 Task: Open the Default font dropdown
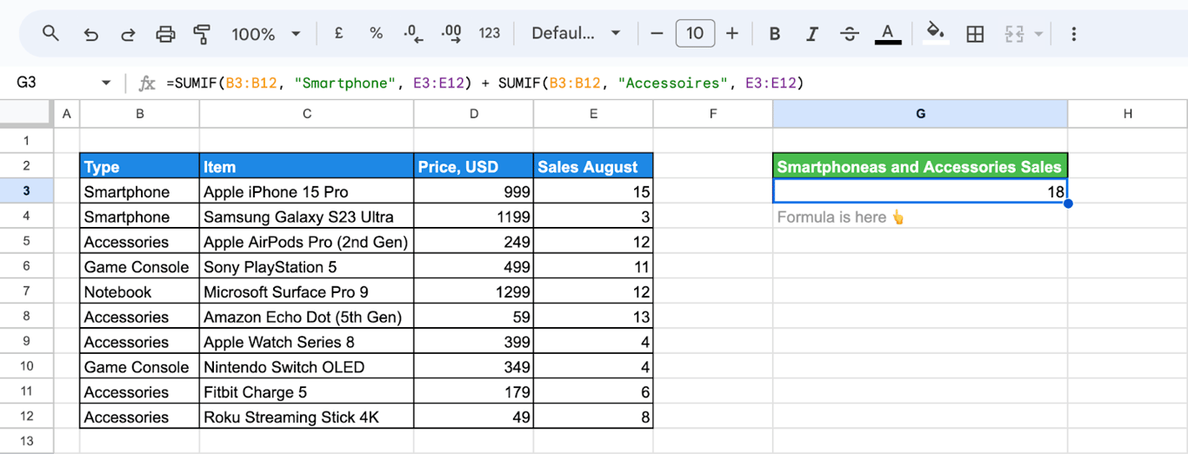[x=576, y=33]
